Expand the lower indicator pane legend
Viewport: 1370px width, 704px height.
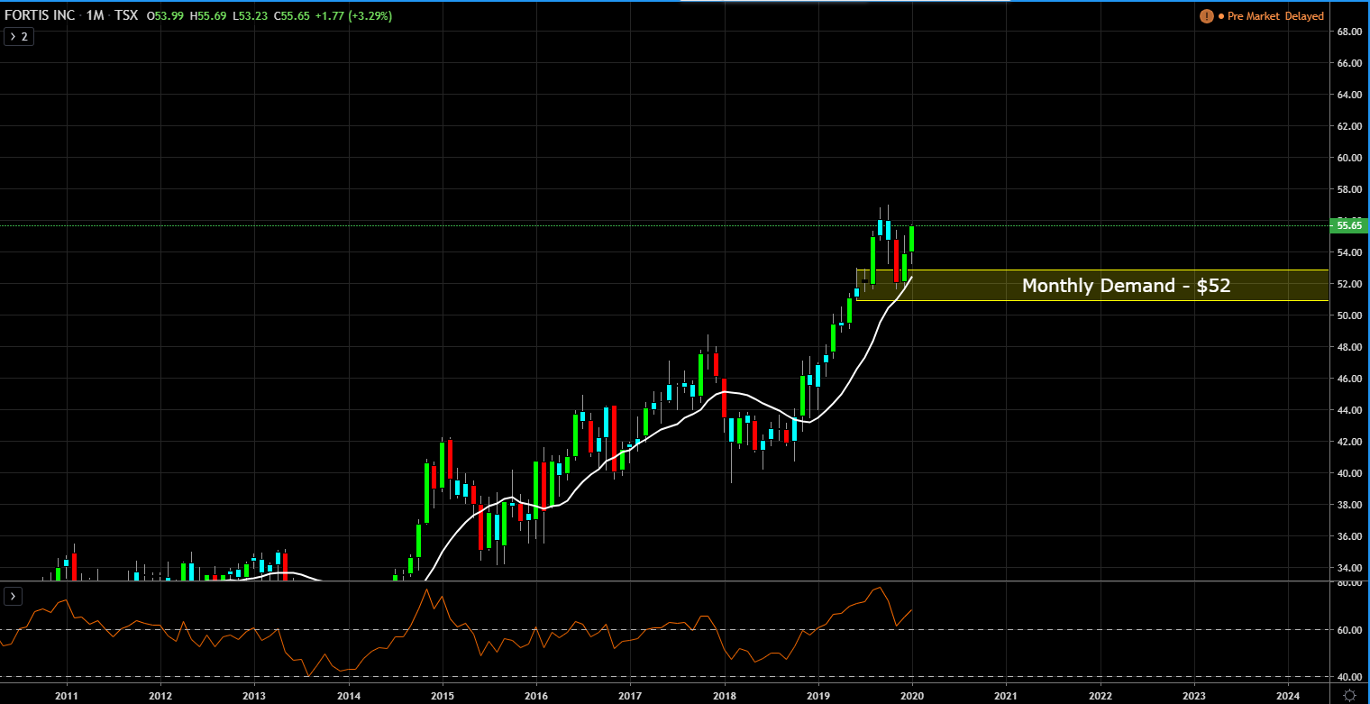point(13,596)
